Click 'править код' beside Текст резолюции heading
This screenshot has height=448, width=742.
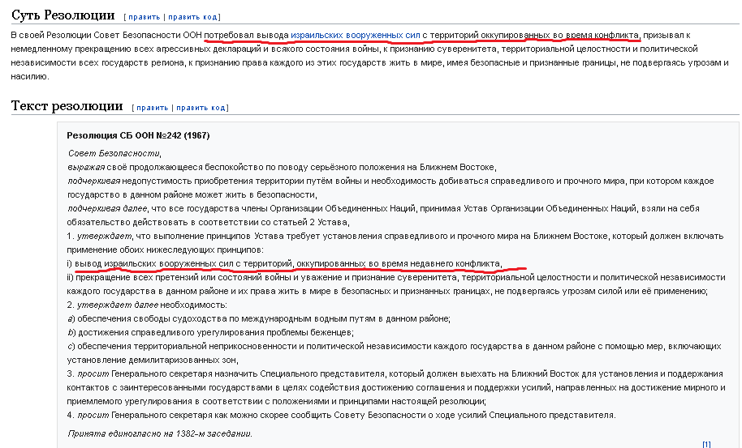tap(201, 108)
